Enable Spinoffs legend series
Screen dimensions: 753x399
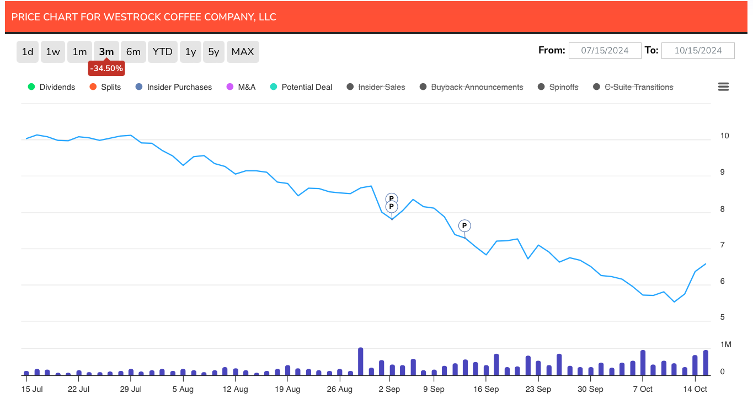pos(558,87)
